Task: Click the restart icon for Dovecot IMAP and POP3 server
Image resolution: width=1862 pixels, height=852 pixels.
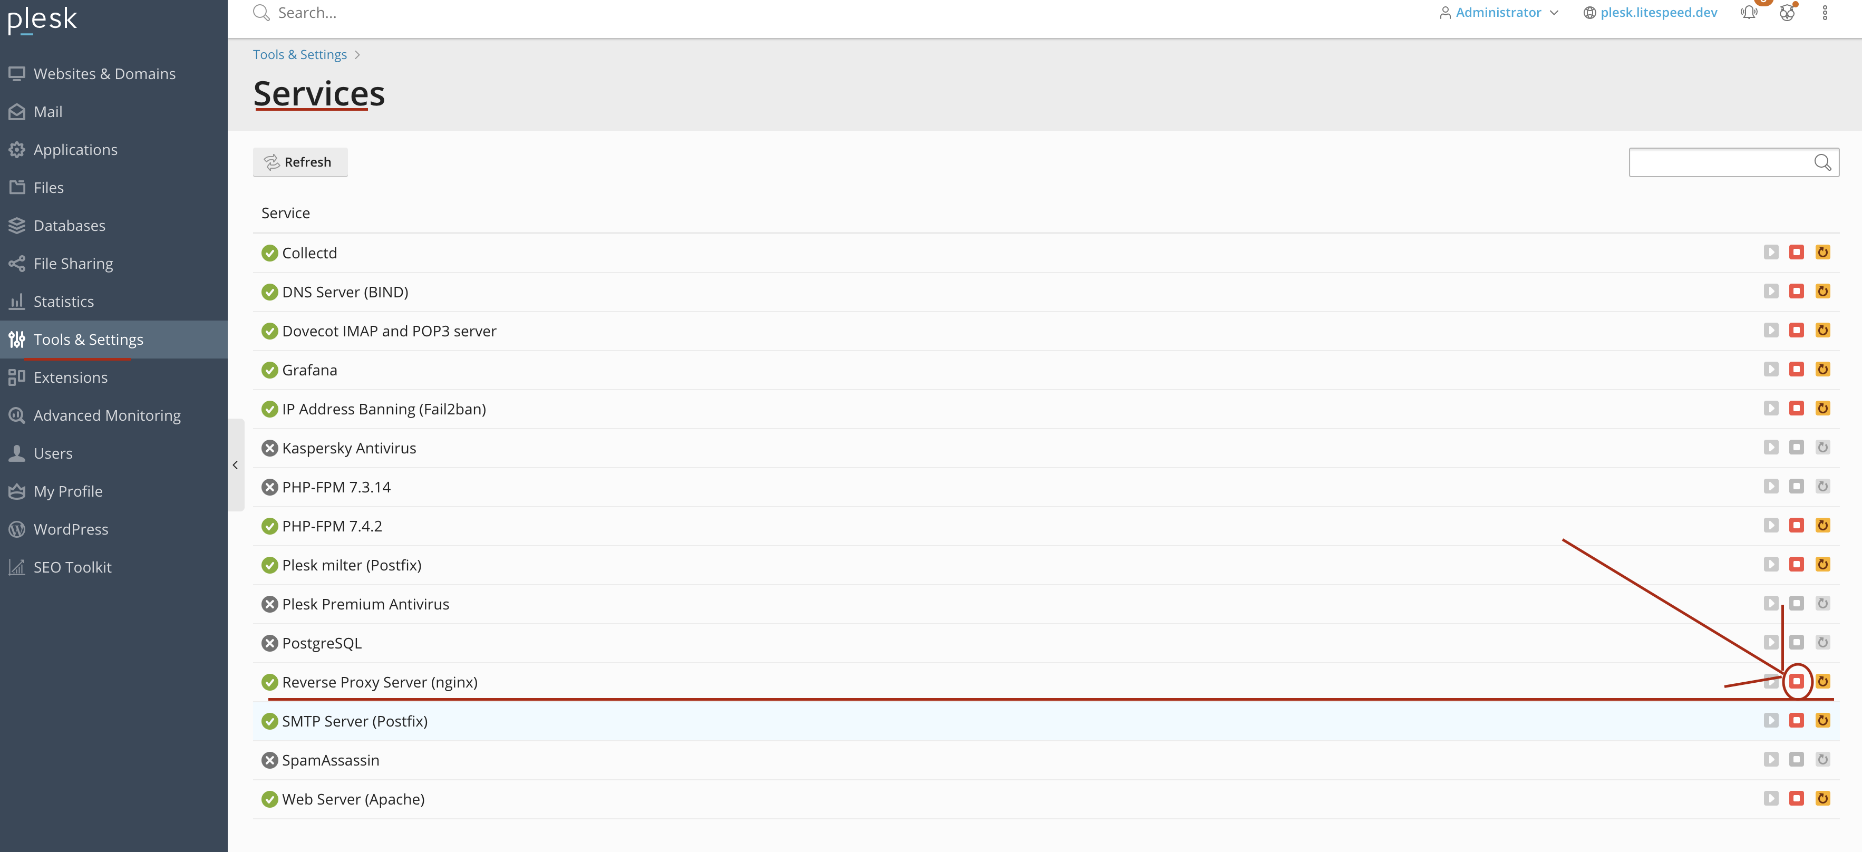Action: pyautogui.click(x=1823, y=331)
